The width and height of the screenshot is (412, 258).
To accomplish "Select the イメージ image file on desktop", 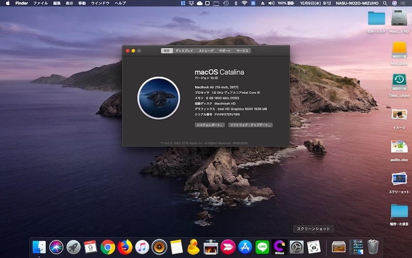I will (399, 115).
